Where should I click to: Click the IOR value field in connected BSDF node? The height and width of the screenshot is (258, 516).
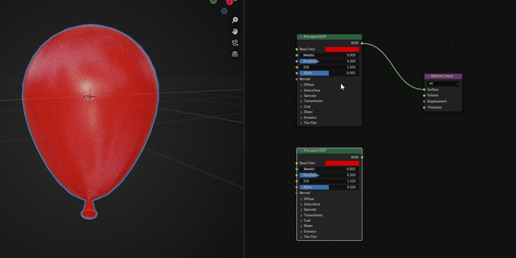point(329,67)
